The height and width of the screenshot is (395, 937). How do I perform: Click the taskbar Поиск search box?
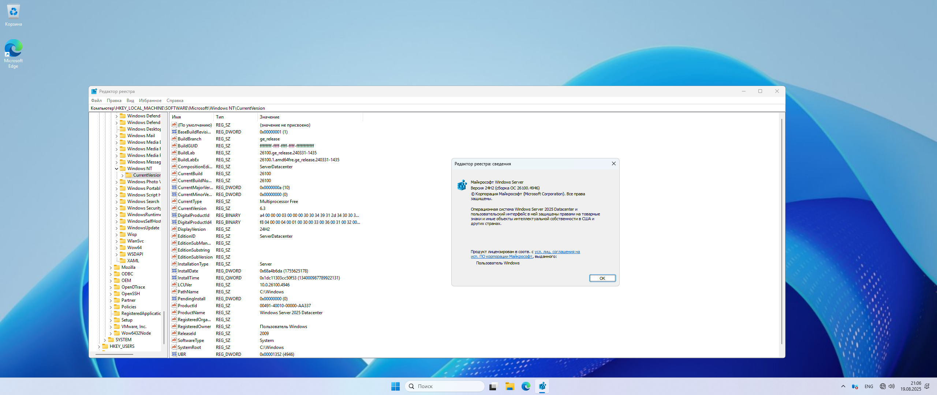pyautogui.click(x=445, y=386)
